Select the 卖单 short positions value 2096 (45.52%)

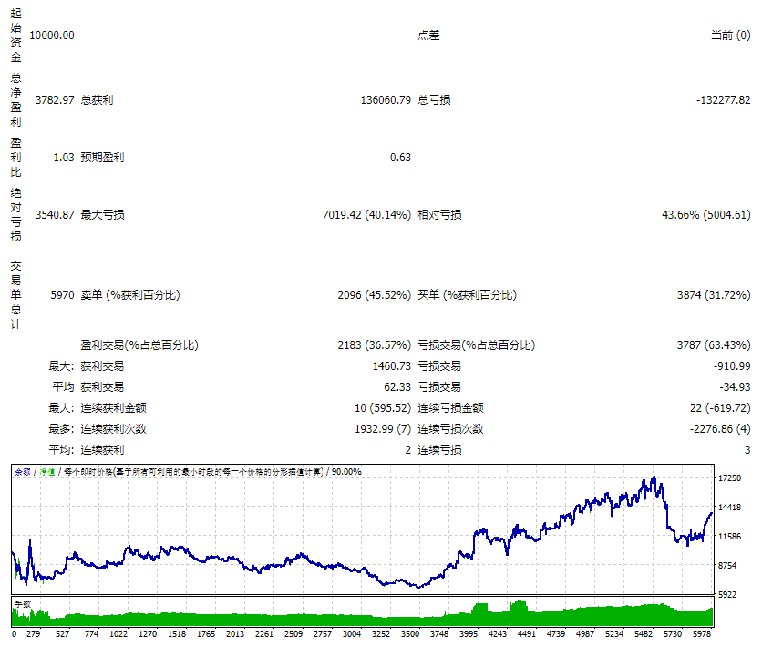tap(374, 295)
